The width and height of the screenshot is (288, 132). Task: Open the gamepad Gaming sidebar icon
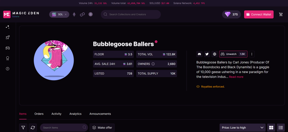tap(8, 48)
